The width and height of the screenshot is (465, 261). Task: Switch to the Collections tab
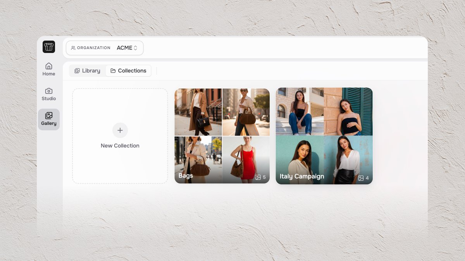128,71
